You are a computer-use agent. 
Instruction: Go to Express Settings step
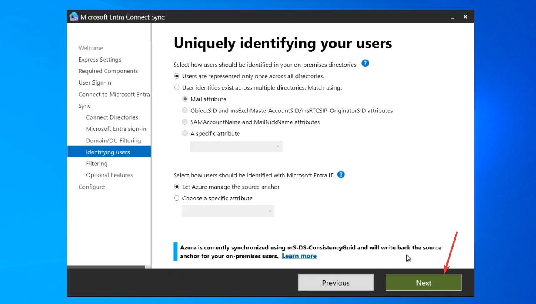[100, 60]
